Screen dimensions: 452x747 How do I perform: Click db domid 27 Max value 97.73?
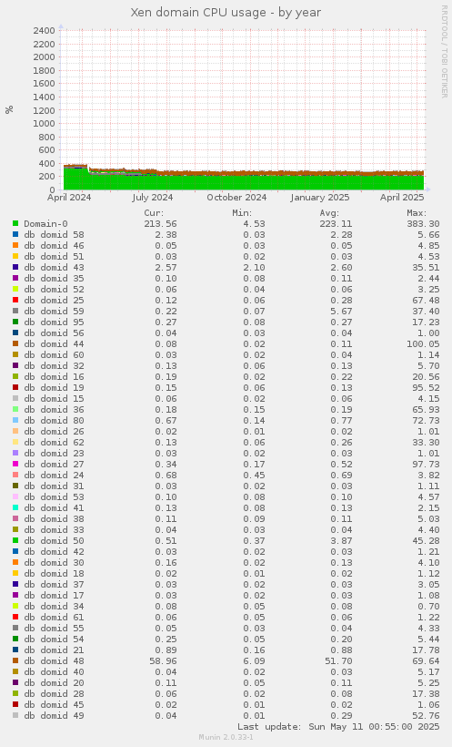[x=426, y=465]
